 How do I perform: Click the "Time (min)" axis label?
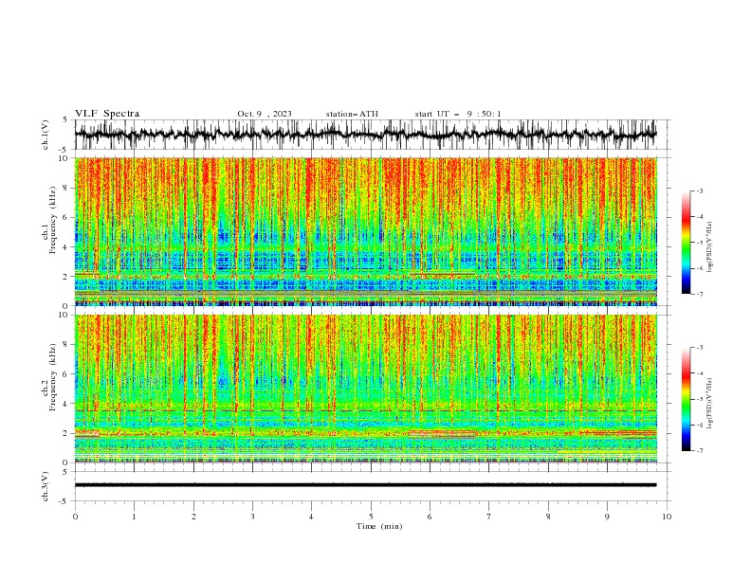tap(379, 526)
